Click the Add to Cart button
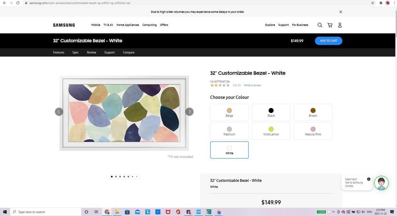Screen dimensions: 397x216 [328, 41]
